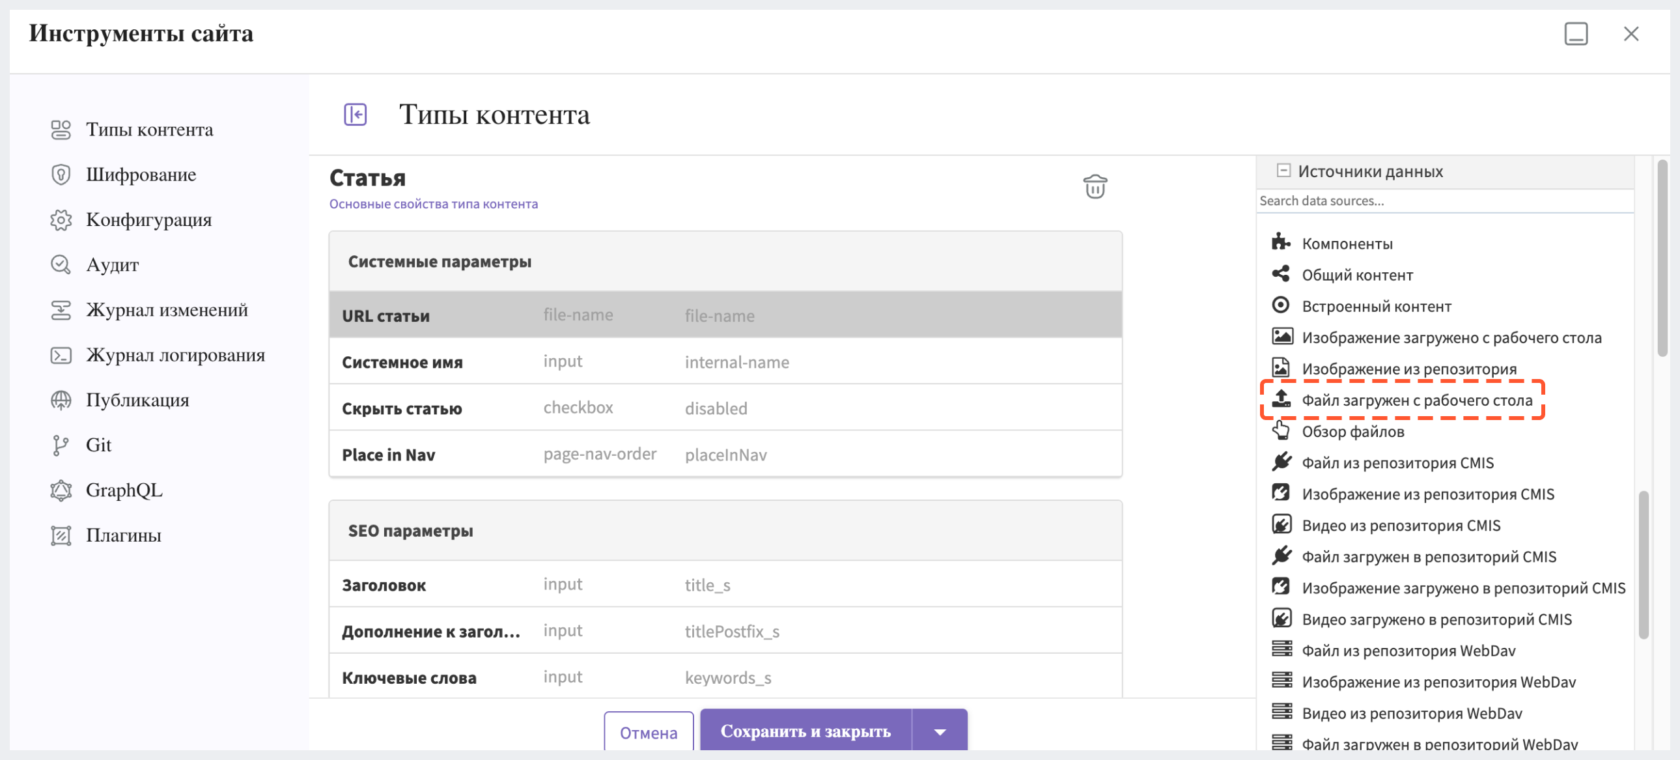Click the Отмена button
Screen dimensions: 1680x760
pos(649,733)
